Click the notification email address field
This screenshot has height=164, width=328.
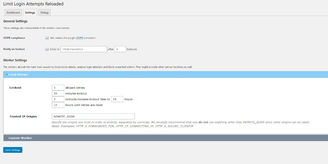tap(84, 49)
